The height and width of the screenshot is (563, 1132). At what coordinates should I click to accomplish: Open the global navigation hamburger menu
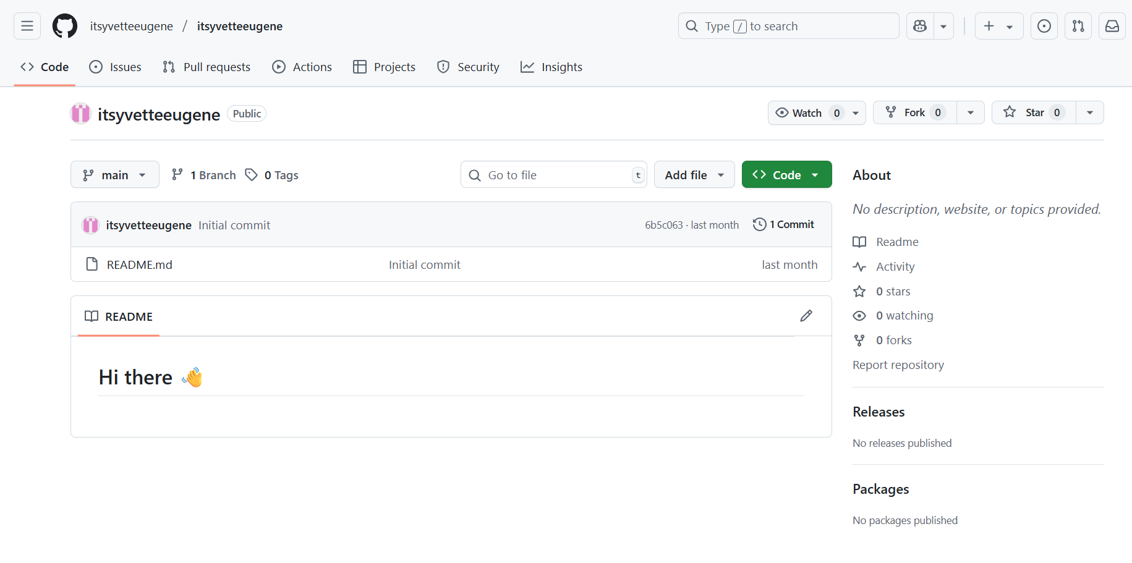pyautogui.click(x=27, y=25)
